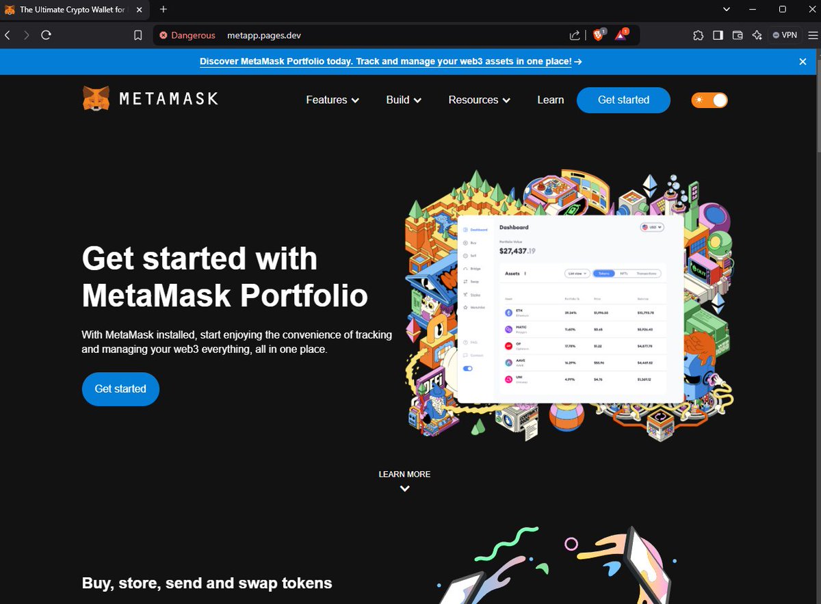
Task: Click the USD currency dropdown in dashboard image
Action: click(x=652, y=227)
